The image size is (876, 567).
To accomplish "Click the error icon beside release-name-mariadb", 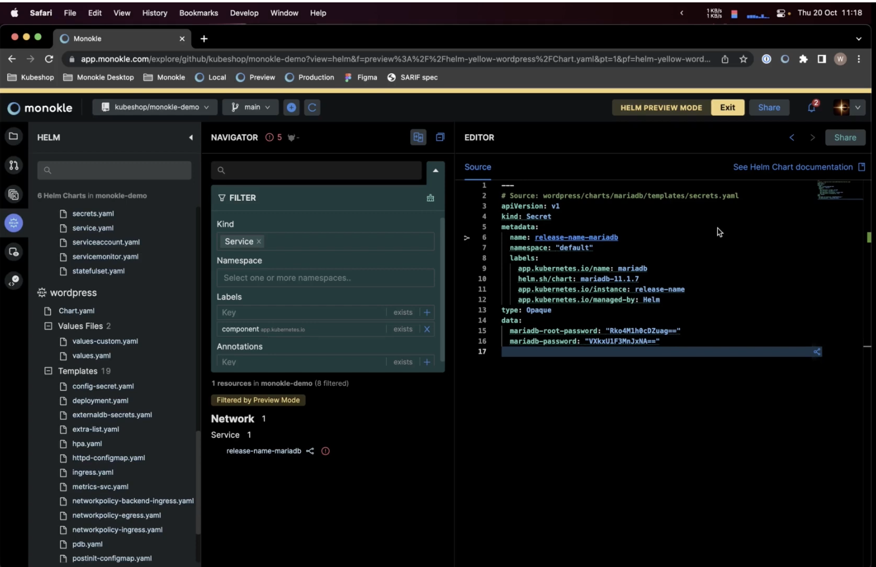I will click(x=325, y=451).
